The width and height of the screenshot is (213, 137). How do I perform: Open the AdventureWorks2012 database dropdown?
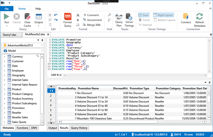(42, 45)
